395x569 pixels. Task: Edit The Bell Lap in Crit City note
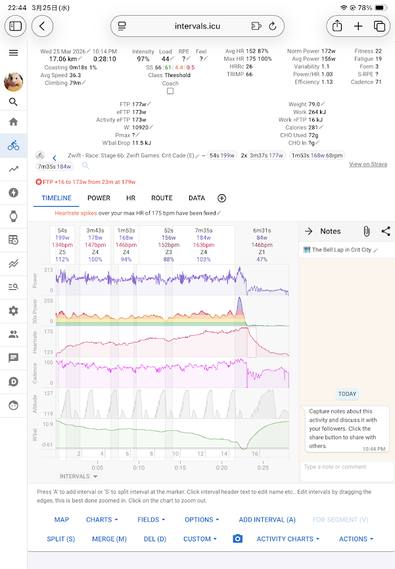coord(375,250)
